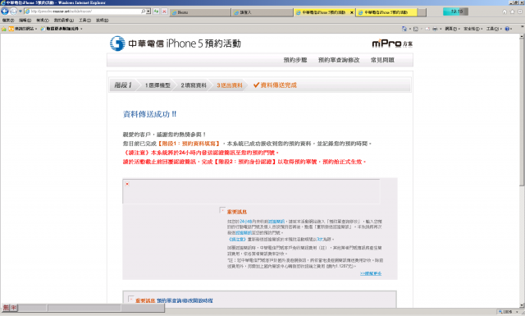Click the add-to-favorites-bar star icon
This screenshot has width=525, height=316.
click(x=3, y=29)
